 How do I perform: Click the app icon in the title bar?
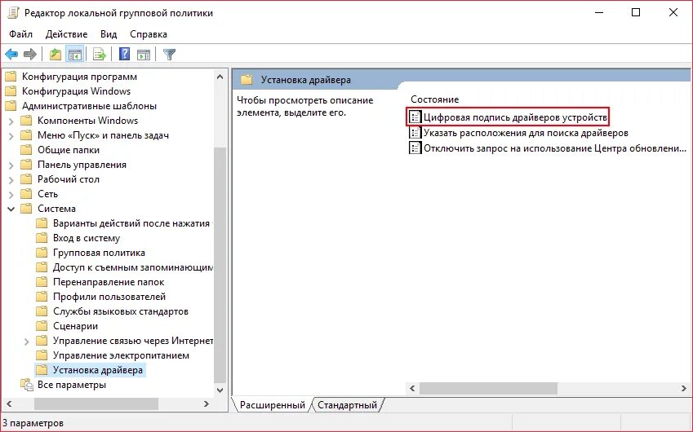(14, 13)
